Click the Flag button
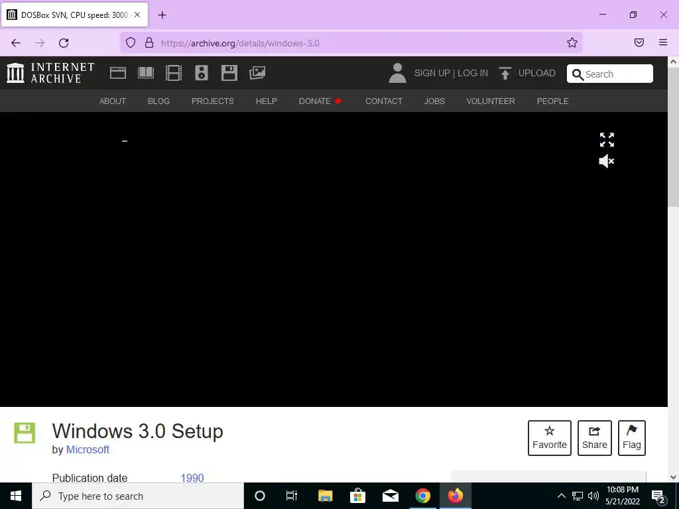679x509 pixels. pyautogui.click(x=632, y=438)
